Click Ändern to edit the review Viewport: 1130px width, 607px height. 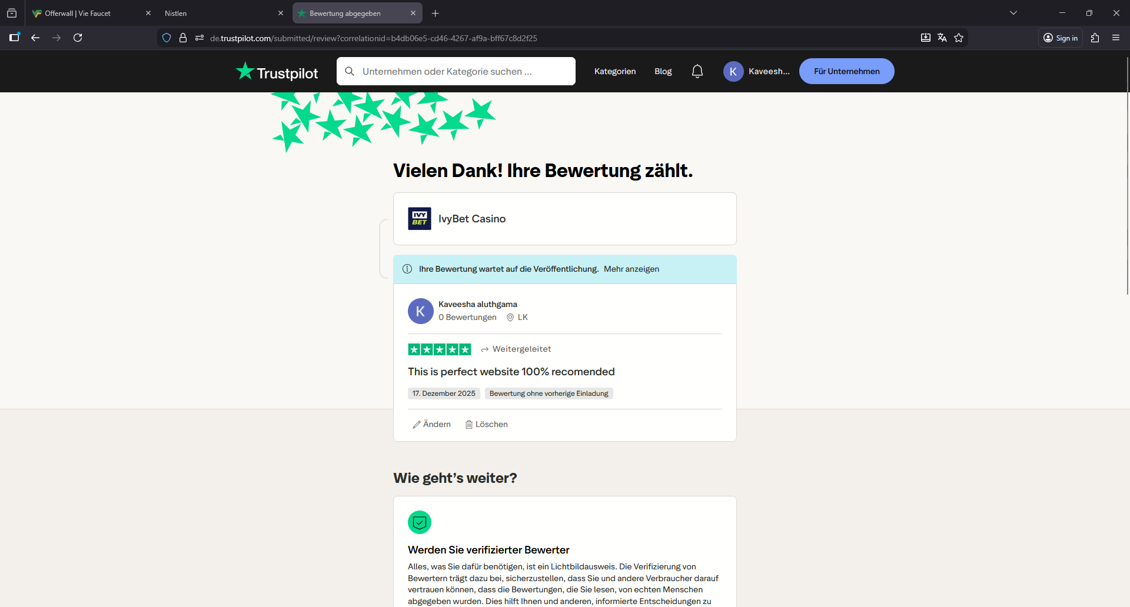(x=432, y=424)
